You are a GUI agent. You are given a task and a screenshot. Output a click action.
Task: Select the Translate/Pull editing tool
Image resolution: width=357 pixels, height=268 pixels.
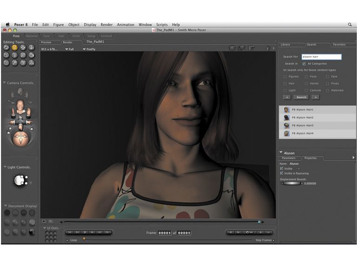23,47
